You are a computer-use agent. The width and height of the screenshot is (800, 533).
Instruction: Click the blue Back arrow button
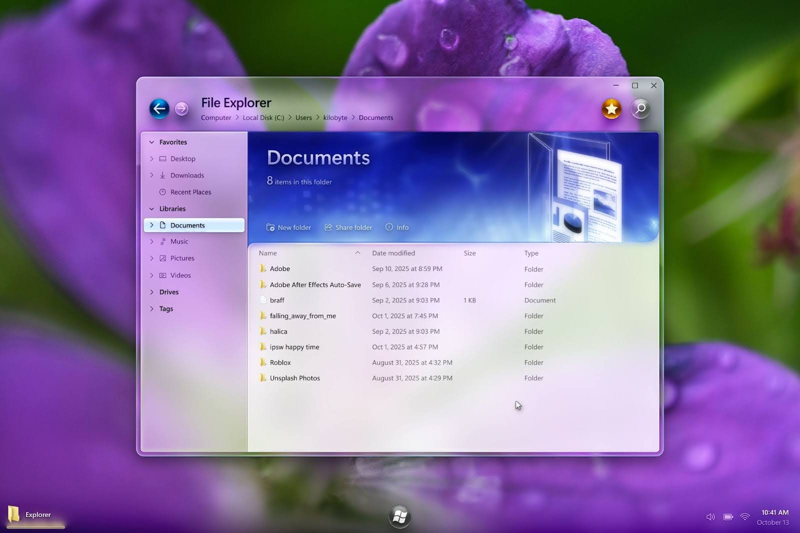coord(159,108)
